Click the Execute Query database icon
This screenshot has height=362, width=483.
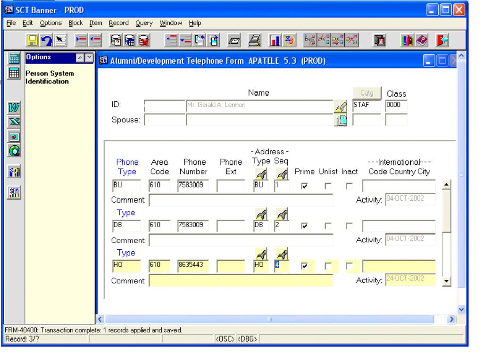click(130, 41)
